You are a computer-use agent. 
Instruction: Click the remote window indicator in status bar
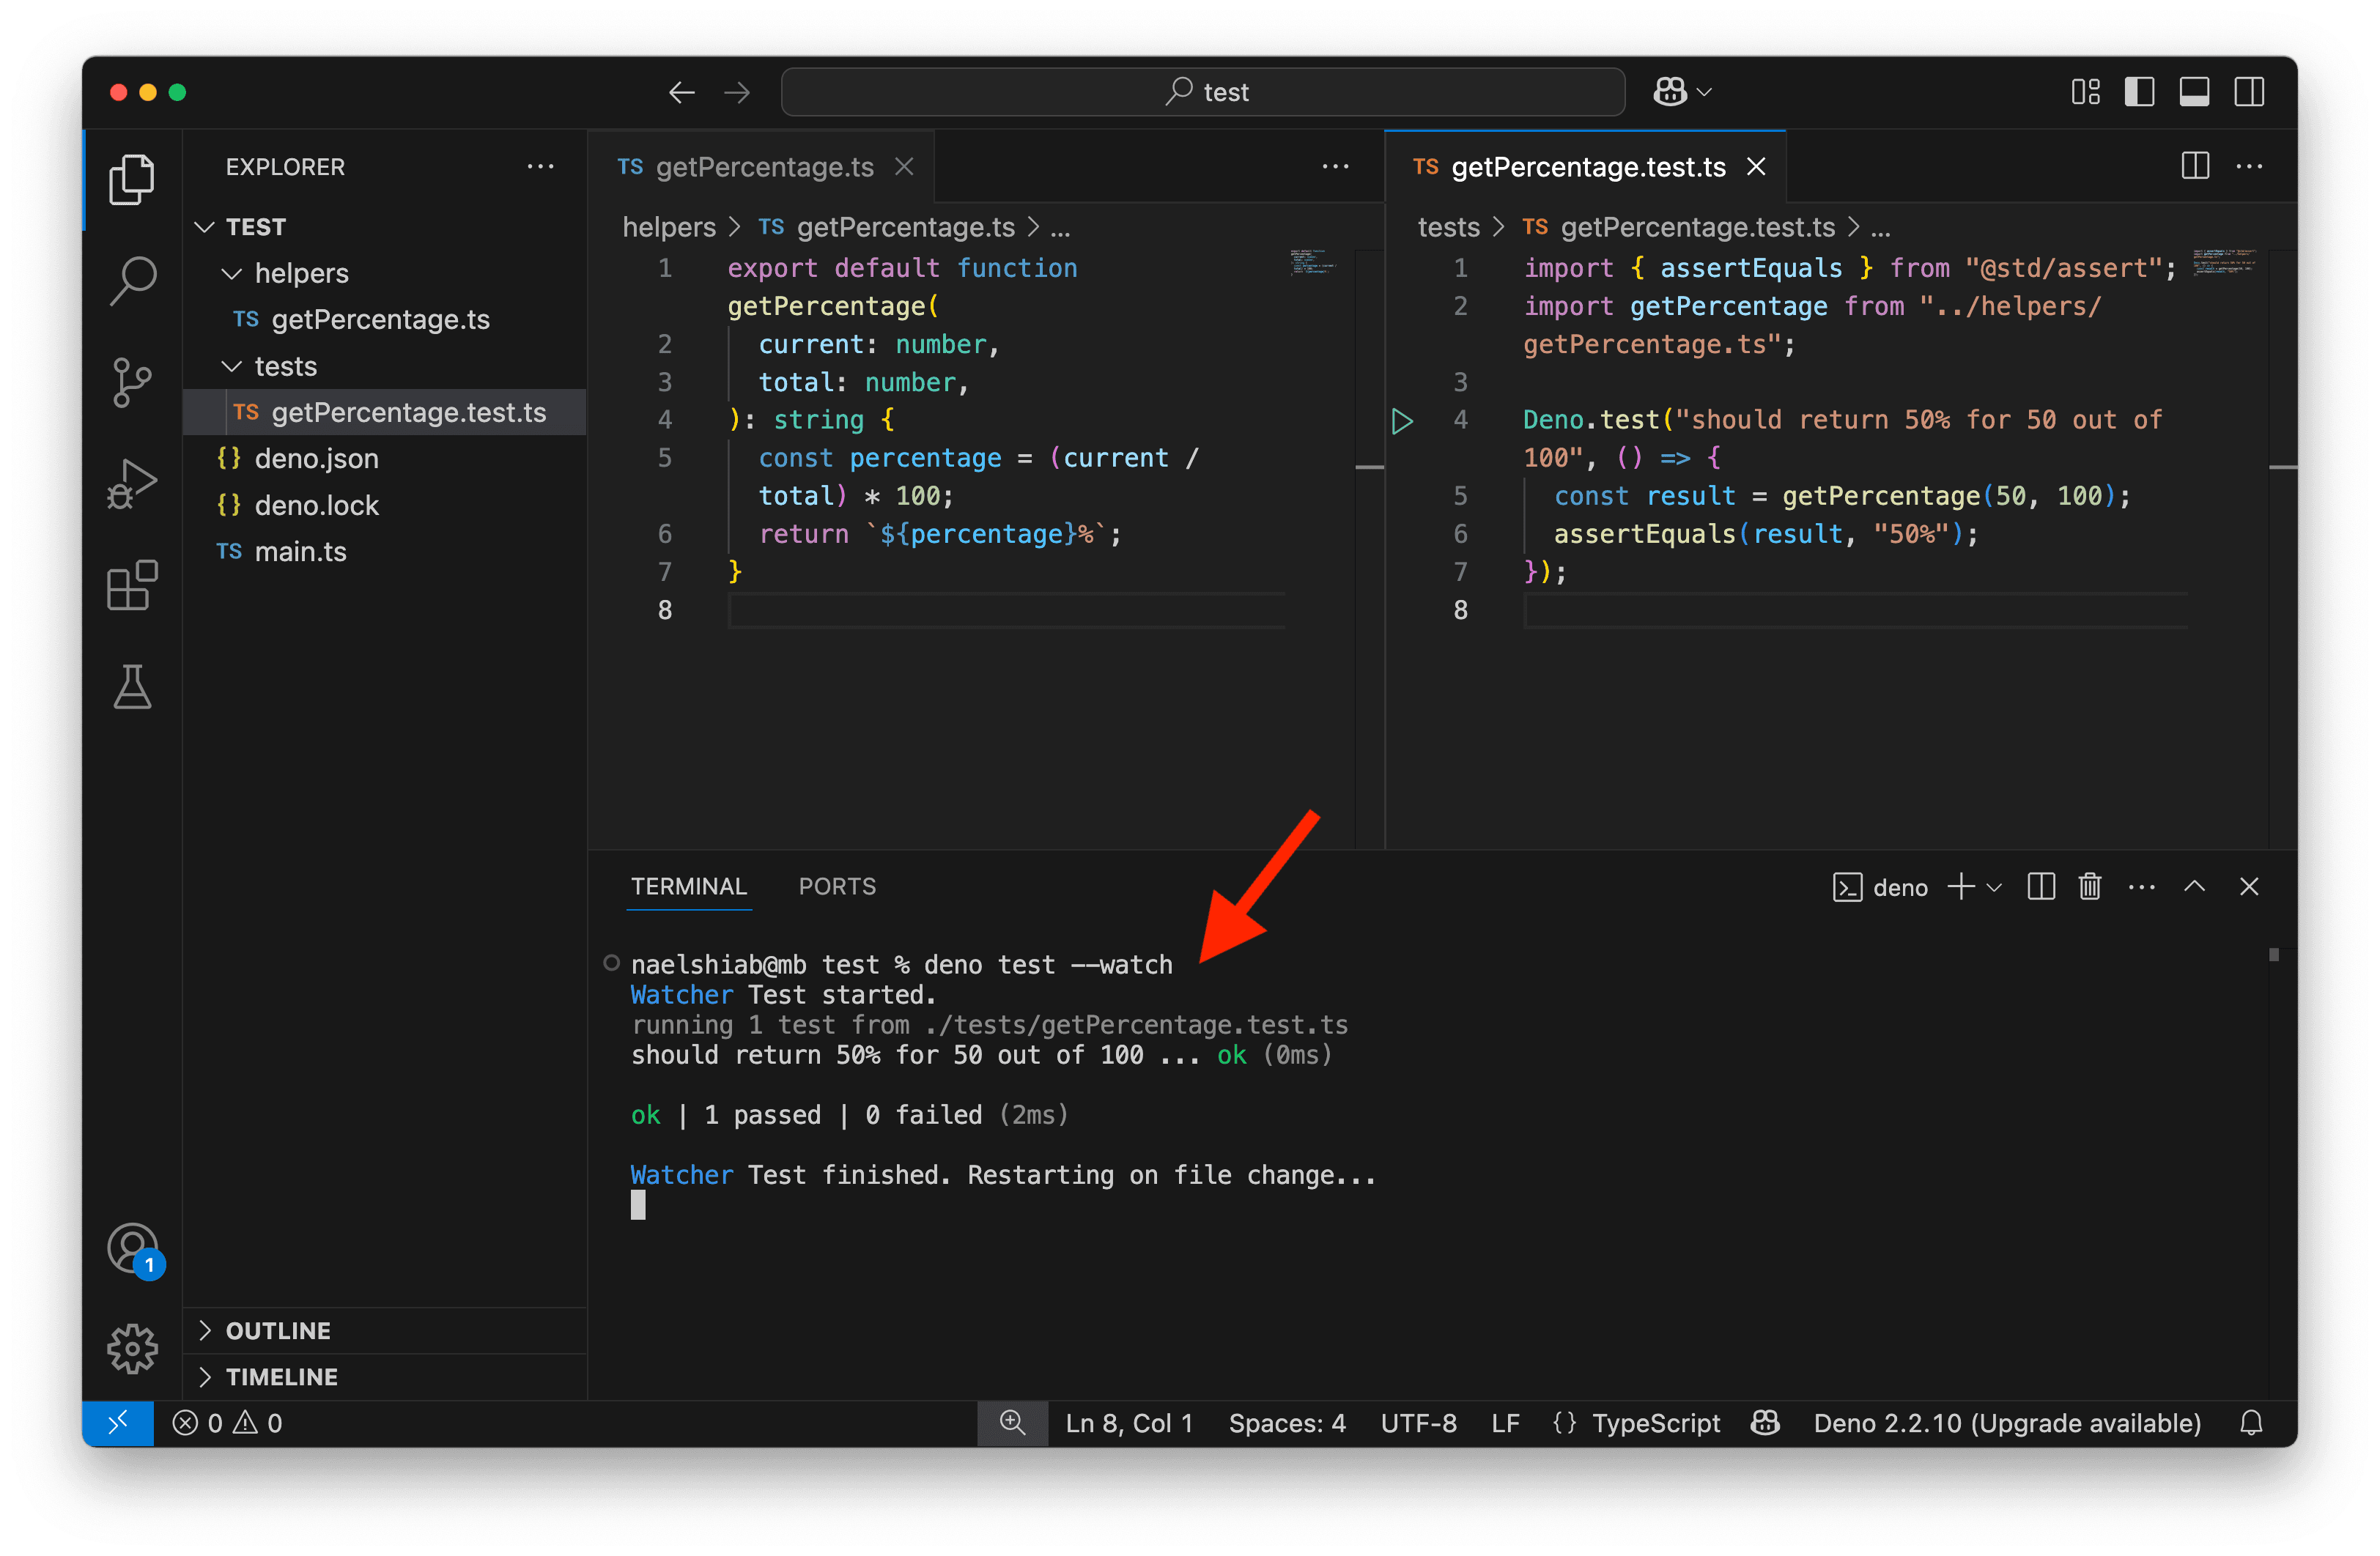[x=118, y=1422]
